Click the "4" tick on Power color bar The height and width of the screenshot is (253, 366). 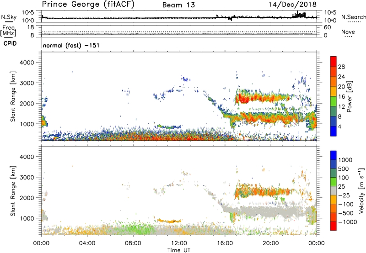[340, 126]
